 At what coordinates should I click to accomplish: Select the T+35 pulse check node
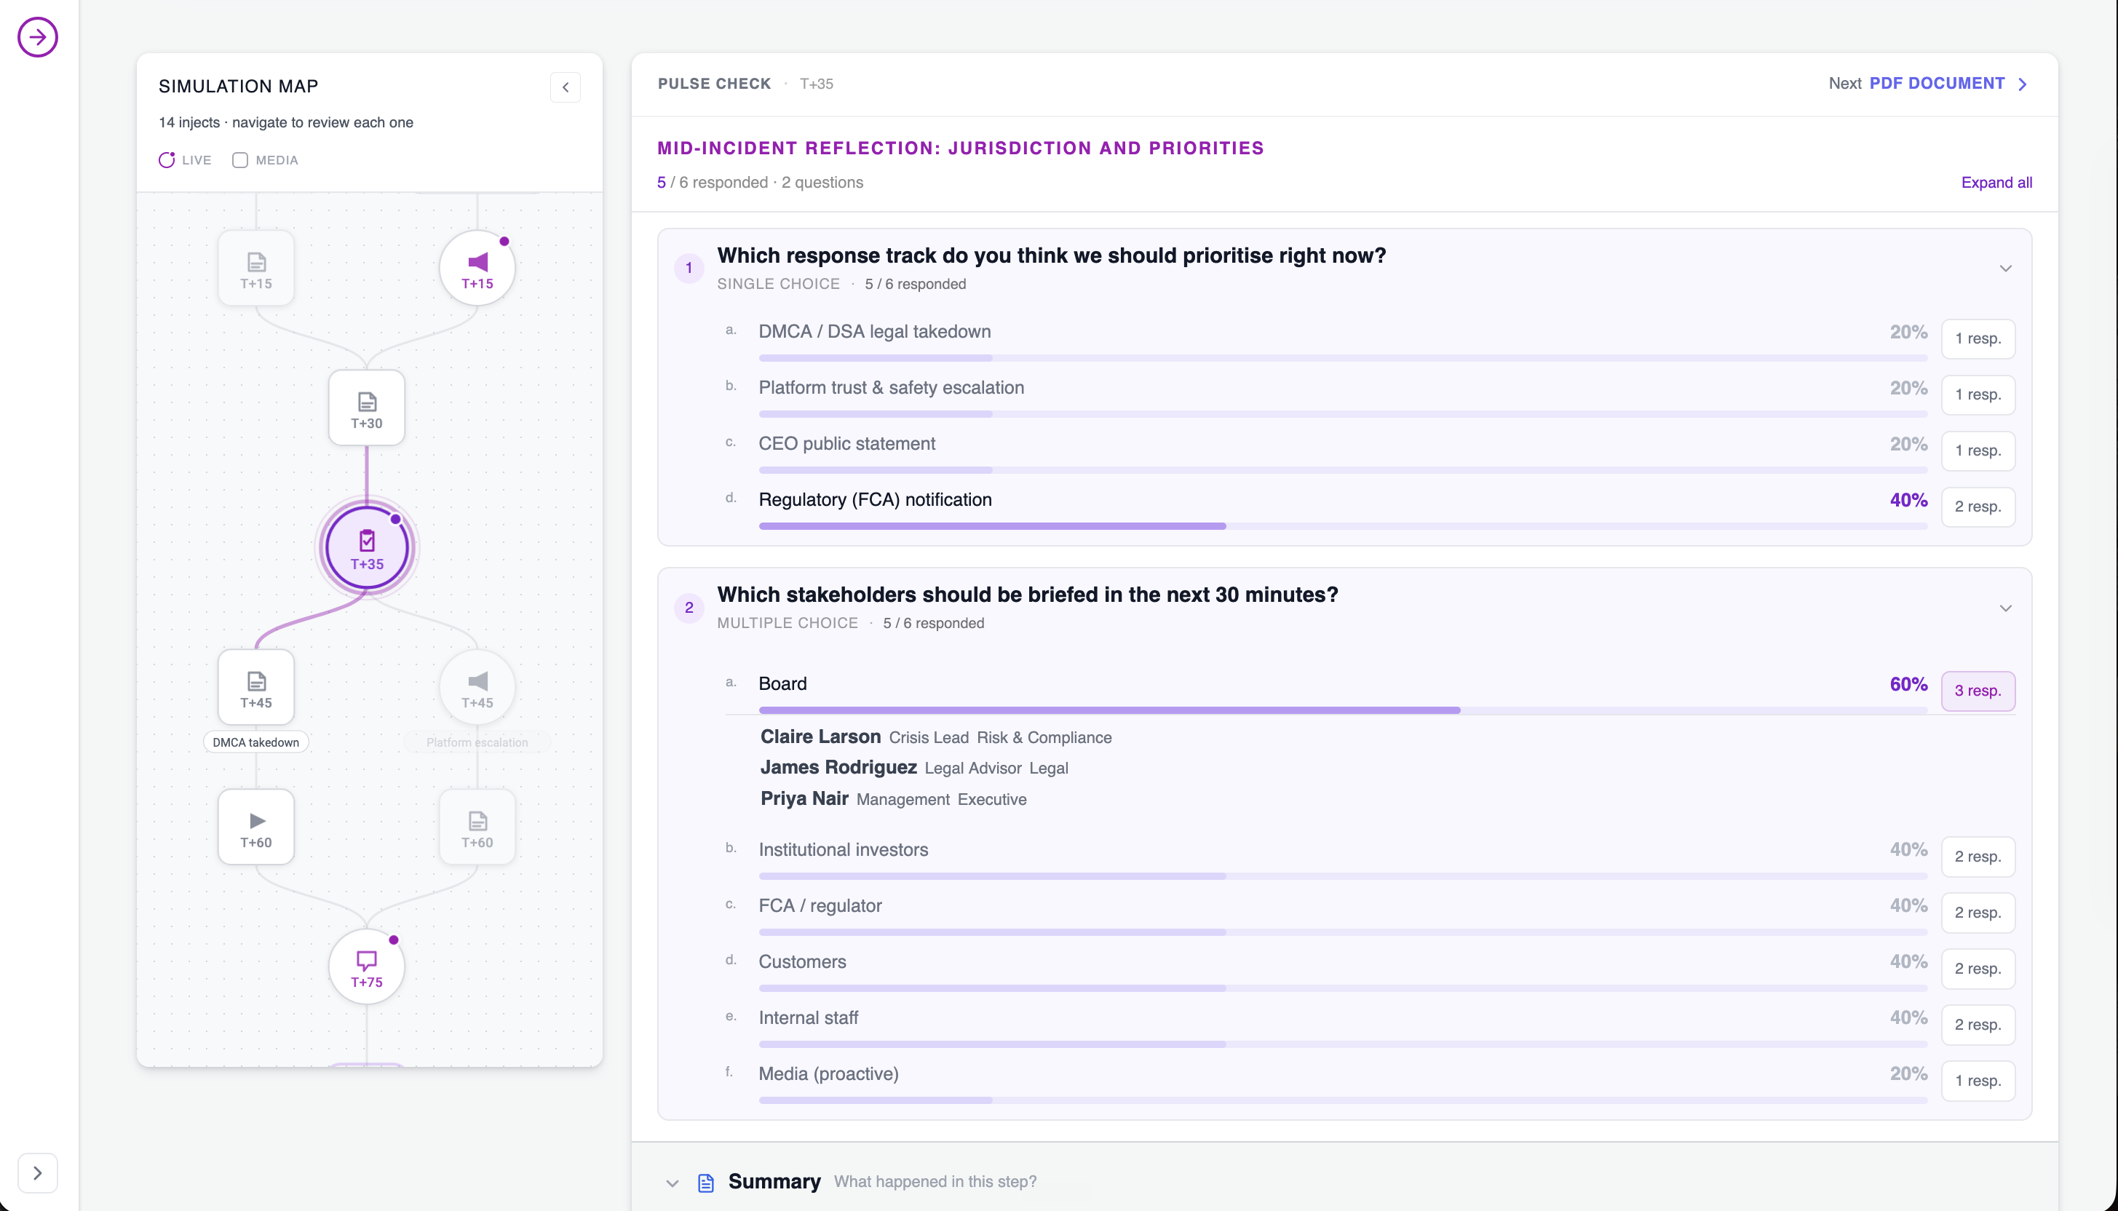coord(367,547)
